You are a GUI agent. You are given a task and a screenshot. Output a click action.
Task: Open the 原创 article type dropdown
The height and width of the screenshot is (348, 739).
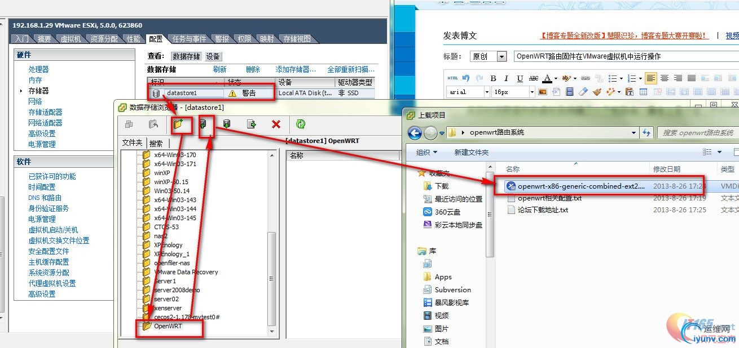point(502,56)
